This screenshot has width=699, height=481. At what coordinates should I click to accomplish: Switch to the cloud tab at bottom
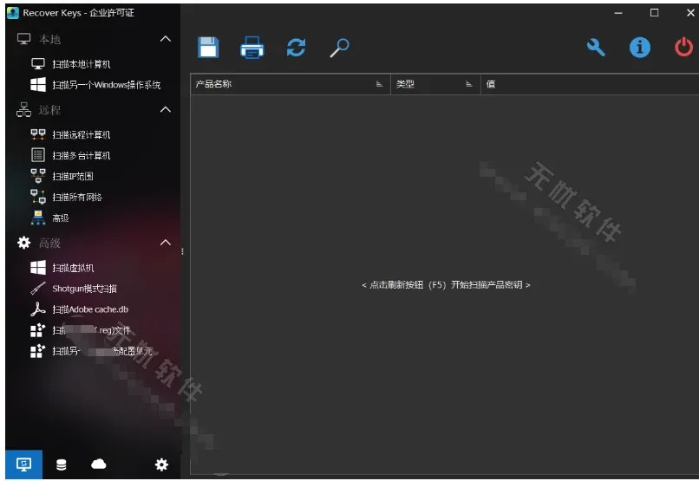coord(99,464)
